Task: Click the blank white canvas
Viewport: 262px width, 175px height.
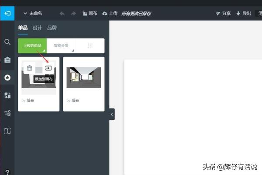Action: click(x=193, y=117)
